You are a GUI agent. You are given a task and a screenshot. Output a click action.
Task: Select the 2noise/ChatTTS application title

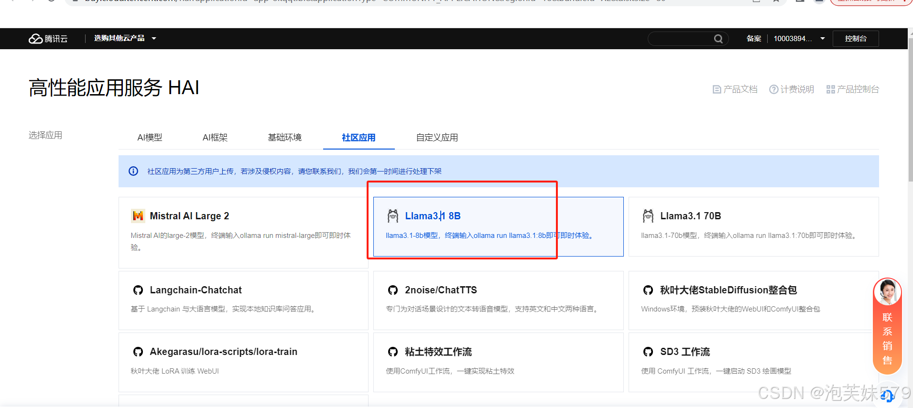point(441,290)
